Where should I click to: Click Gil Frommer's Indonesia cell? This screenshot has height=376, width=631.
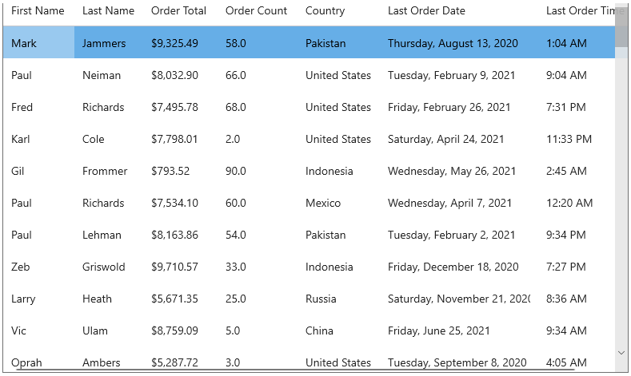pyautogui.click(x=329, y=171)
